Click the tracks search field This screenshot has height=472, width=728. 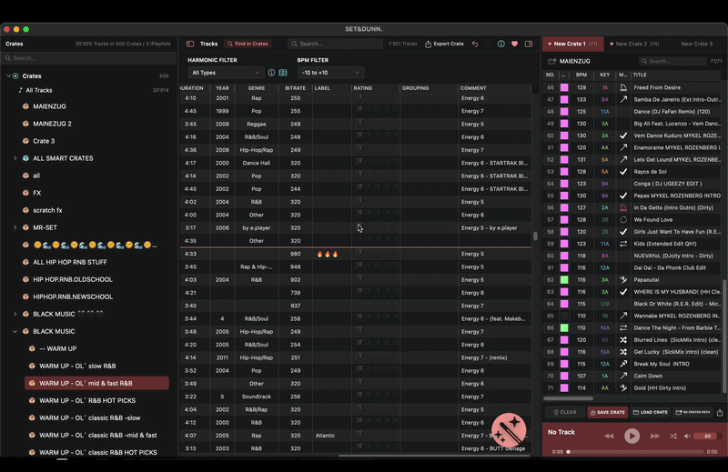coord(335,44)
